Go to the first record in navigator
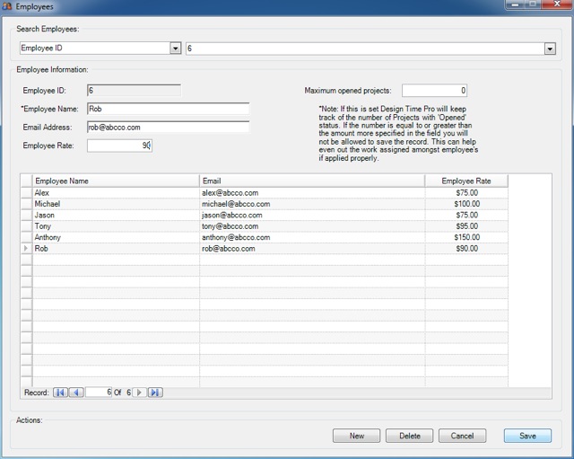The width and height of the screenshot is (574, 459). 60,393
